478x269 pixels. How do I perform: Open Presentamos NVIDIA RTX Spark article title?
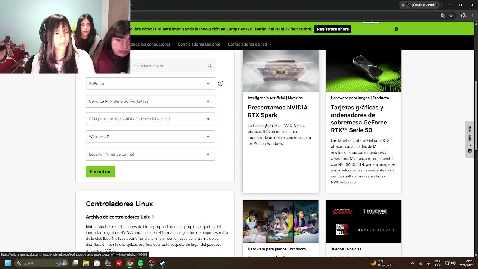[x=278, y=111]
